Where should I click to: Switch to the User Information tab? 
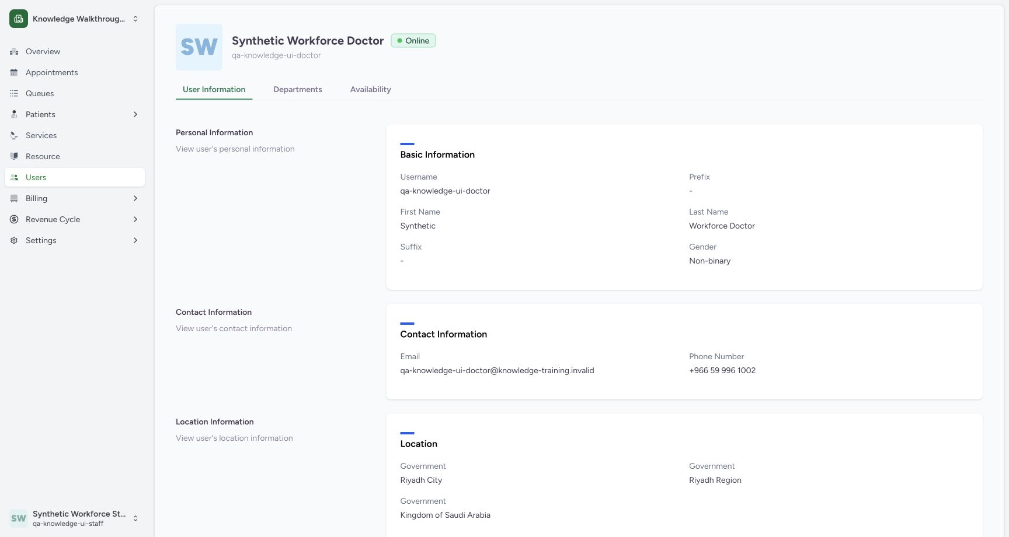(214, 89)
